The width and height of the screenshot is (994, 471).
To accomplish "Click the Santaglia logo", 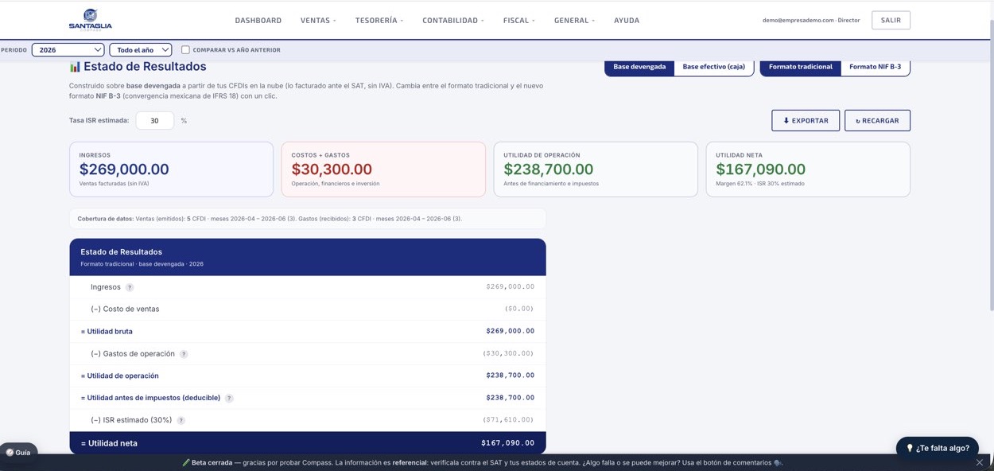I will point(90,19).
